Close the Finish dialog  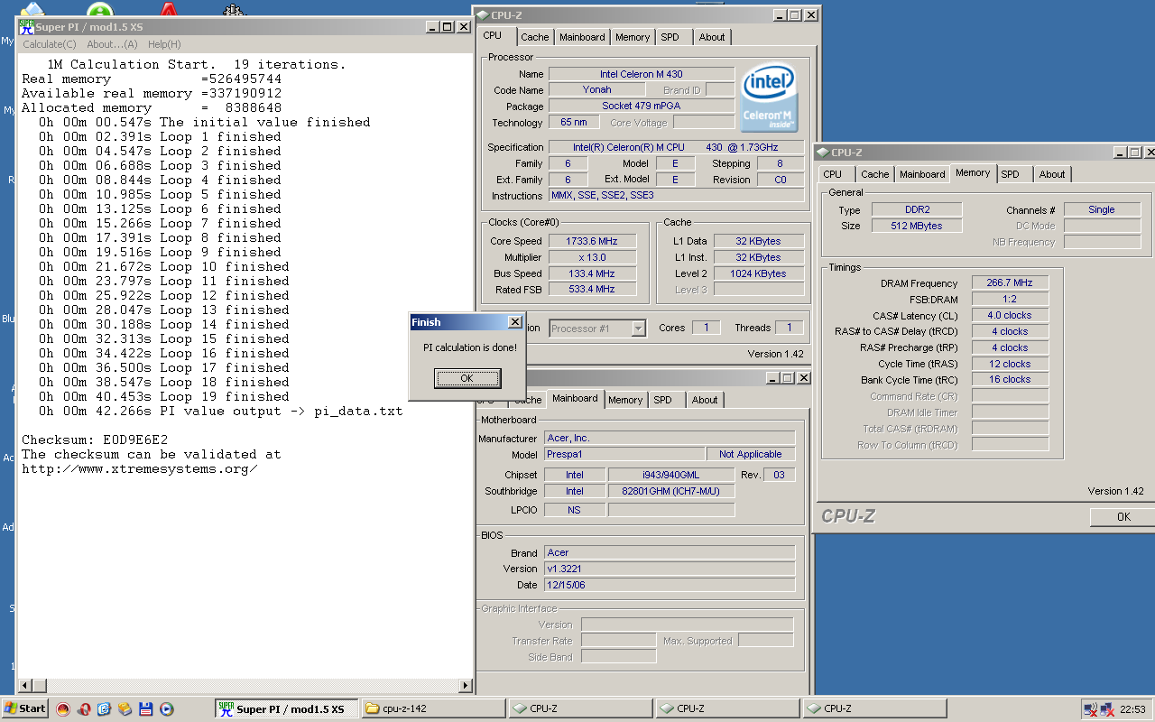(x=514, y=322)
